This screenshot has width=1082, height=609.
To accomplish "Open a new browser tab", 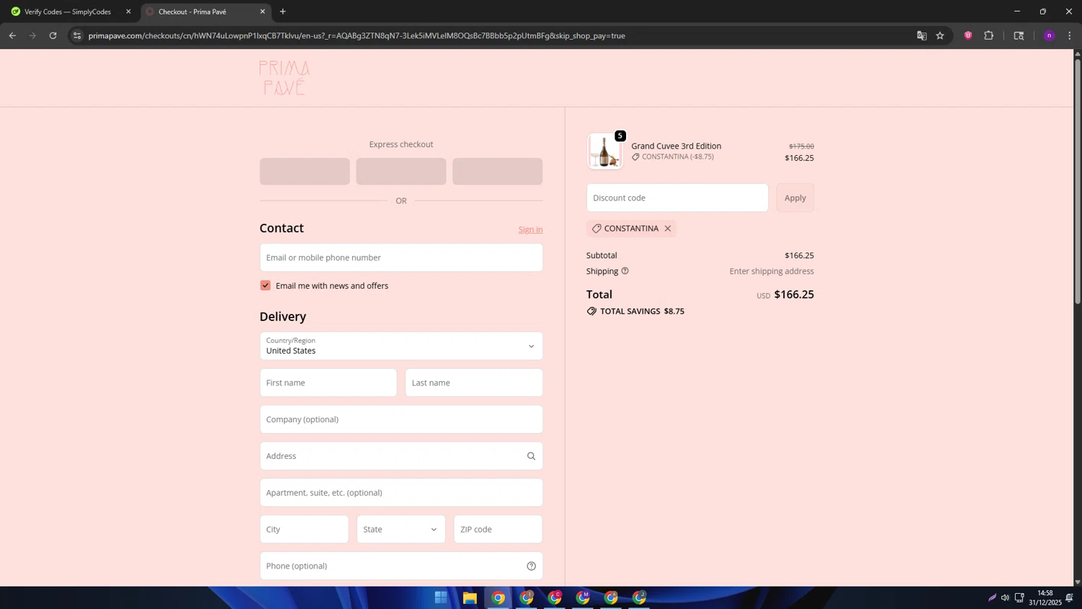I will point(283,12).
